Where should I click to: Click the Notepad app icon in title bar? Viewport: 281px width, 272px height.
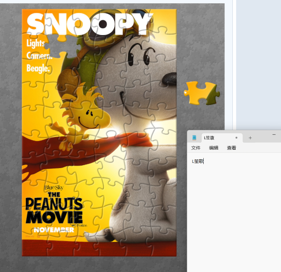tap(194, 138)
